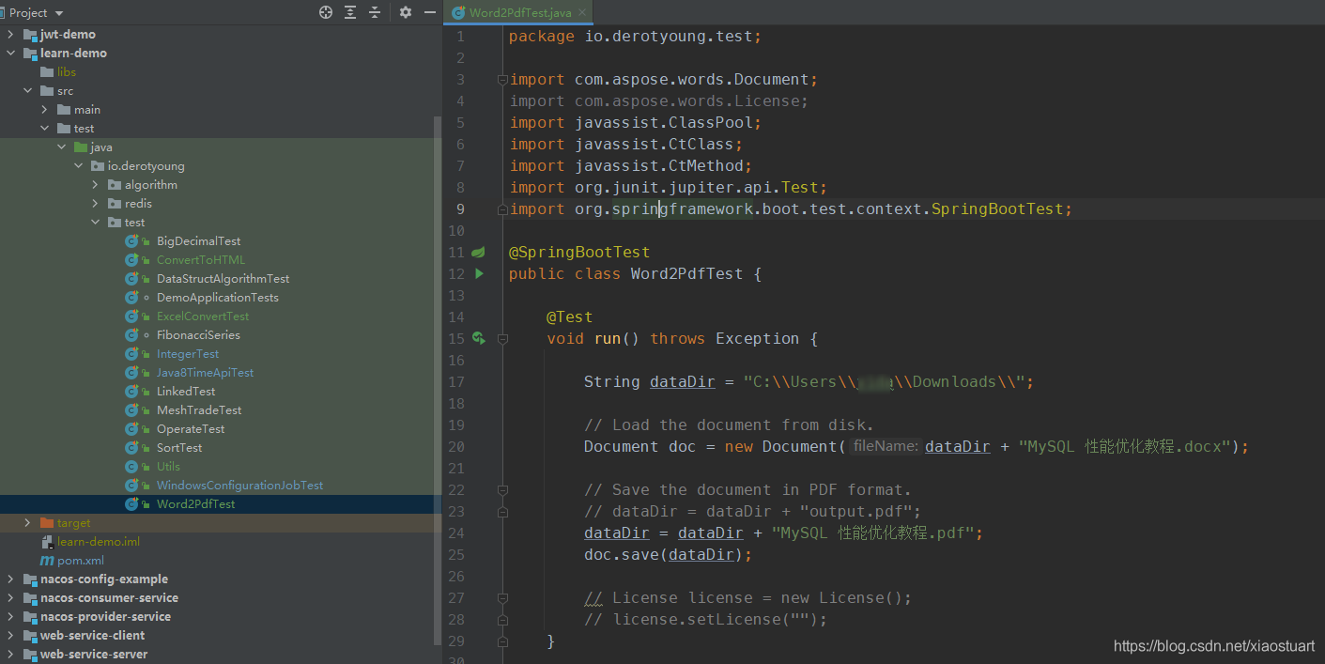Click the Collapse All icon in Project toolbar
This screenshot has height=664, width=1325.
375,12
